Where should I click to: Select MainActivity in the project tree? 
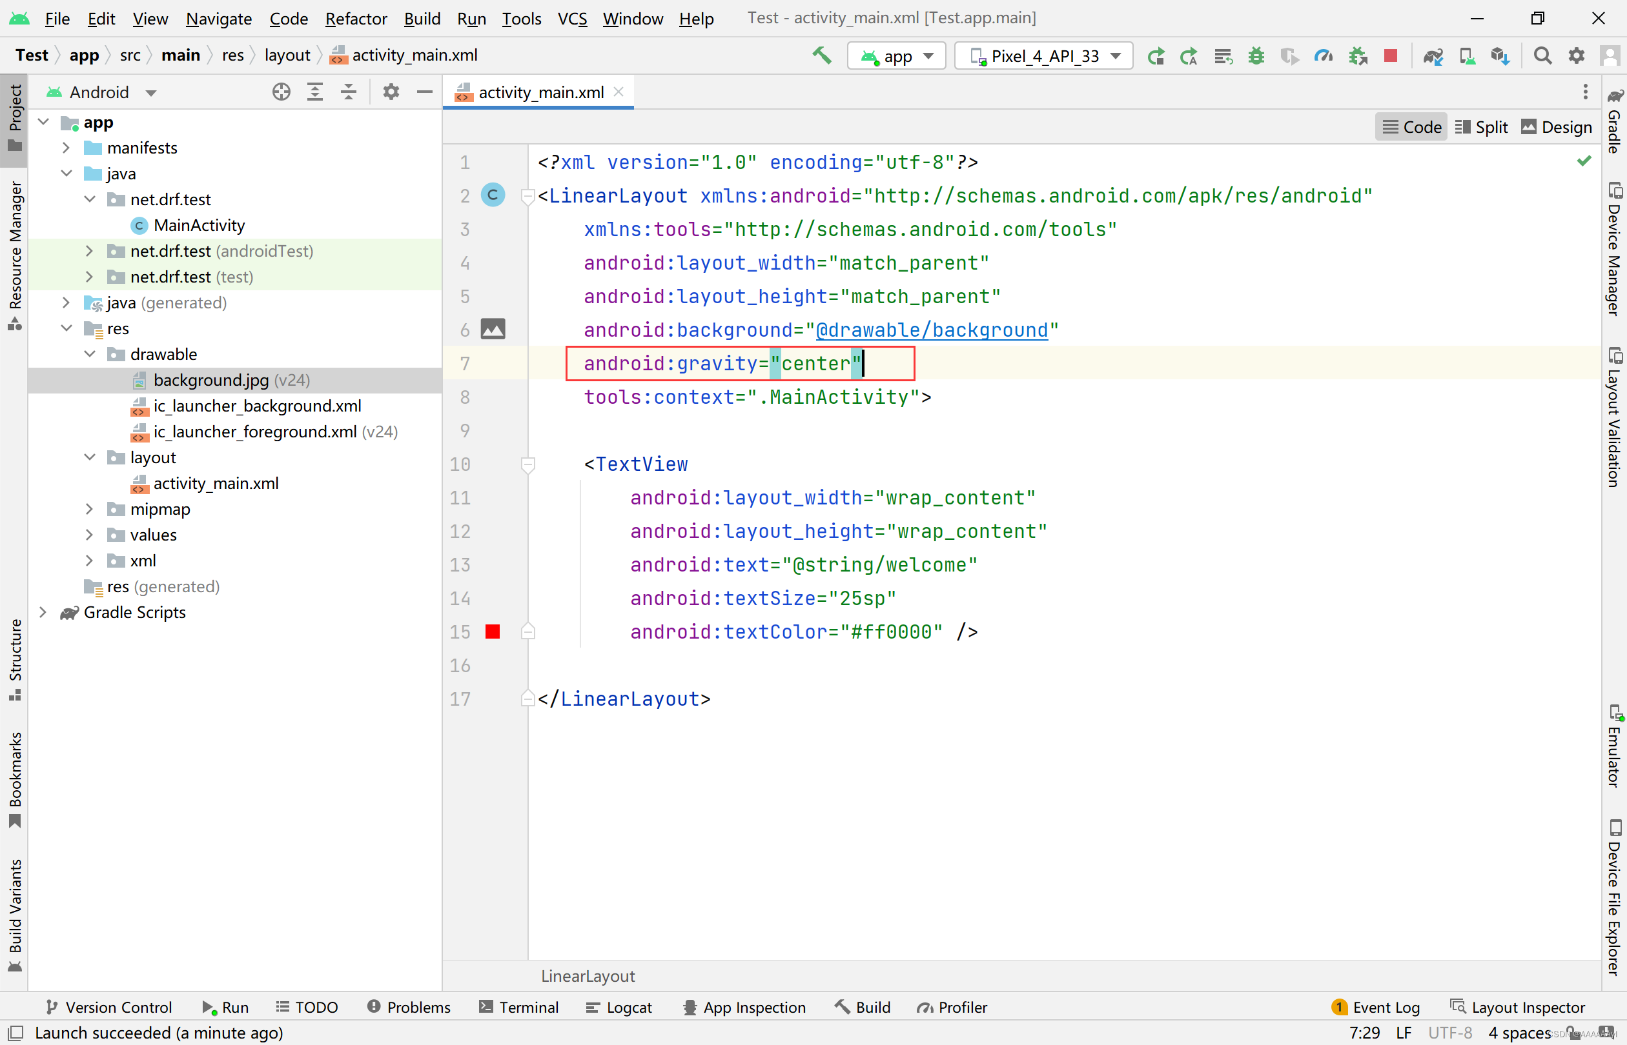[x=198, y=224]
